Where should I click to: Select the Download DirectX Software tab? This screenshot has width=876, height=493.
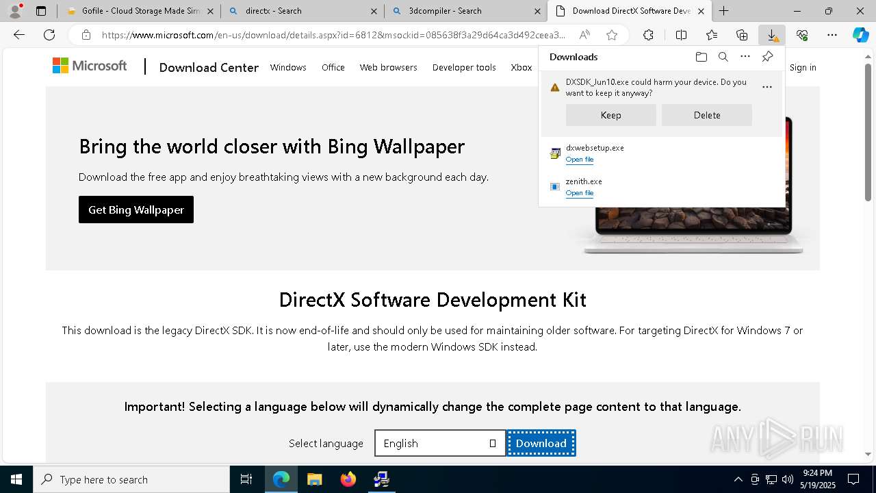pos(630,11)
